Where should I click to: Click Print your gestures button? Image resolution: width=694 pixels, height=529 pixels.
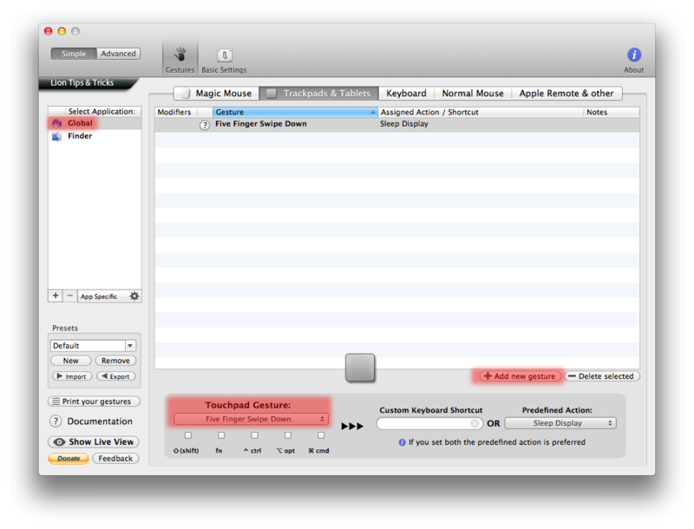[x=94, y=402]
